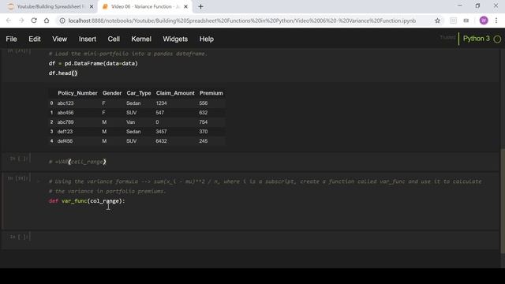This screenshot has width=505, height=284.
Task: Click the Premium column header
Action: [211, 93]
